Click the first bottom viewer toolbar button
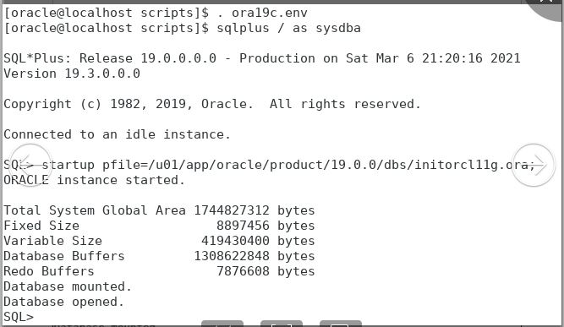564x327 pixels. [222, 324]
